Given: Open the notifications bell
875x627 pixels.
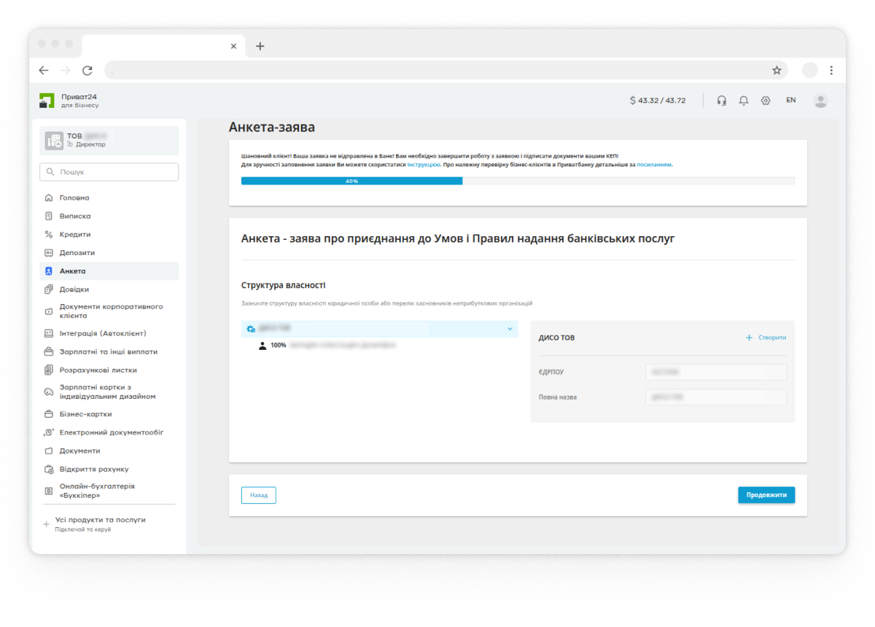Looking at the screenshot, I should [744, 101].
